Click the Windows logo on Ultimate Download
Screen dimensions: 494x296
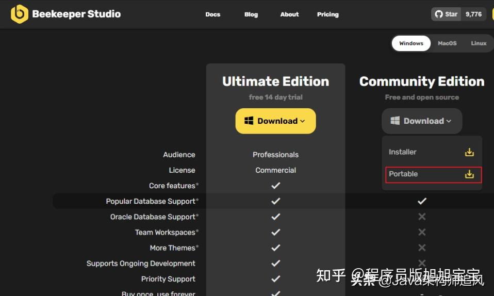click(249, 121)
